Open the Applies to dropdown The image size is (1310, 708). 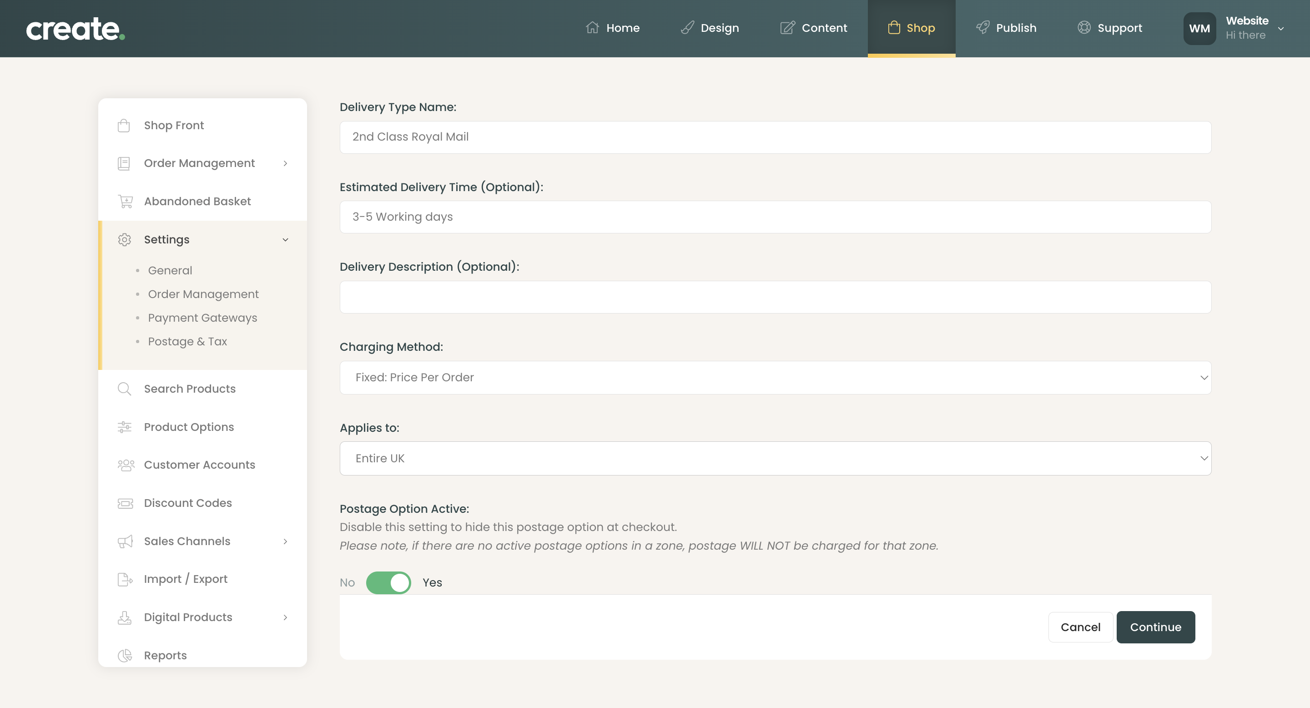point(775,458)
